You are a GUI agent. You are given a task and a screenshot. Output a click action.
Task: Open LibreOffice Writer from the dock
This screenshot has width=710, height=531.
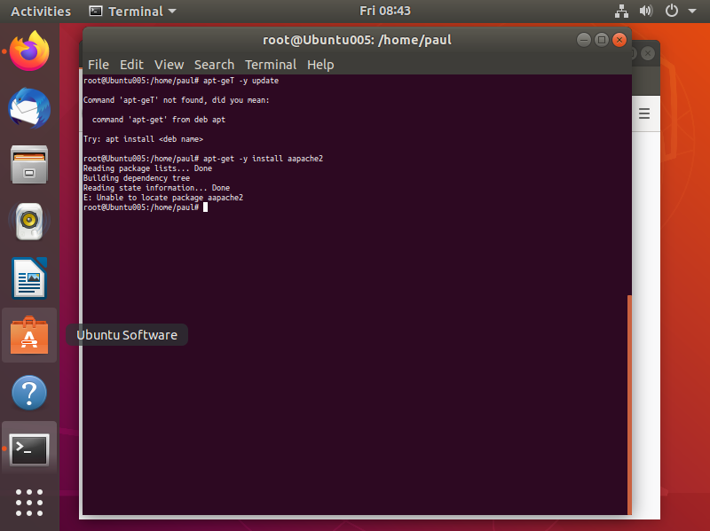(29, 278)
